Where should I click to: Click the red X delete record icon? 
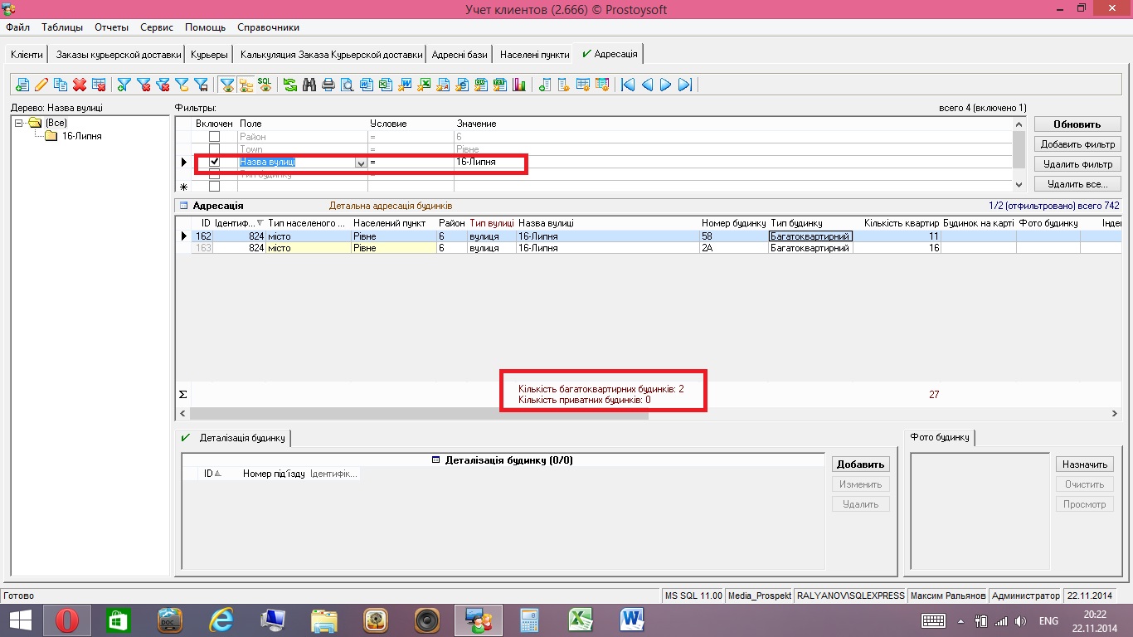(x=80, y=85)
